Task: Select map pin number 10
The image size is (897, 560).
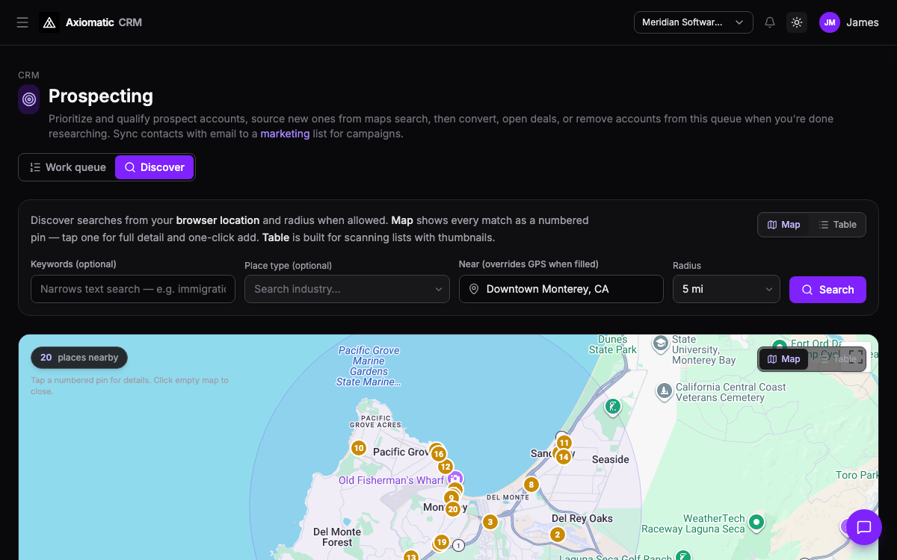Action: [359, 448]
